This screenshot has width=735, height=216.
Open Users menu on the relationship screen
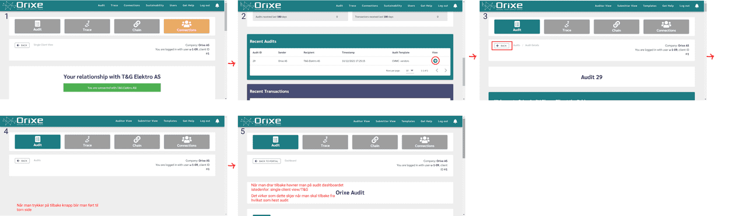pos(173,6)
